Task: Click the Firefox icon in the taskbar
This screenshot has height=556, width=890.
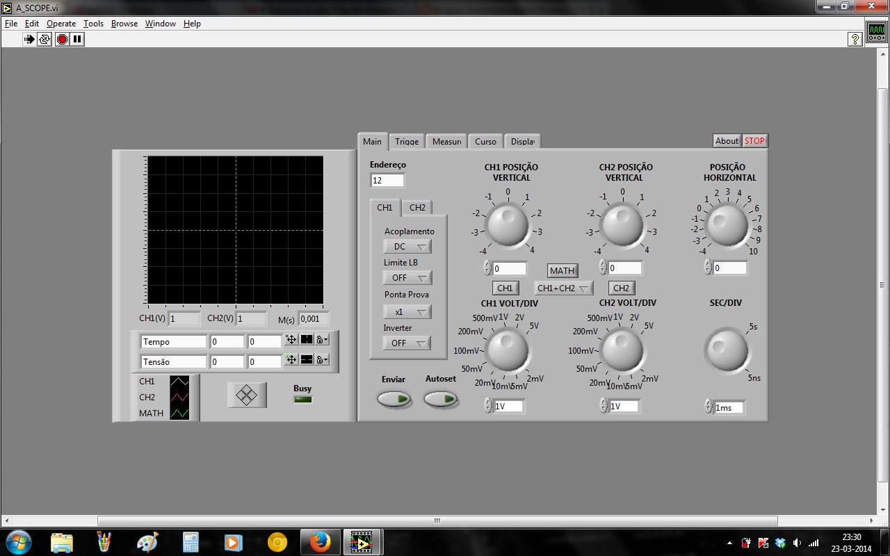Action: (x=319, y=542)
